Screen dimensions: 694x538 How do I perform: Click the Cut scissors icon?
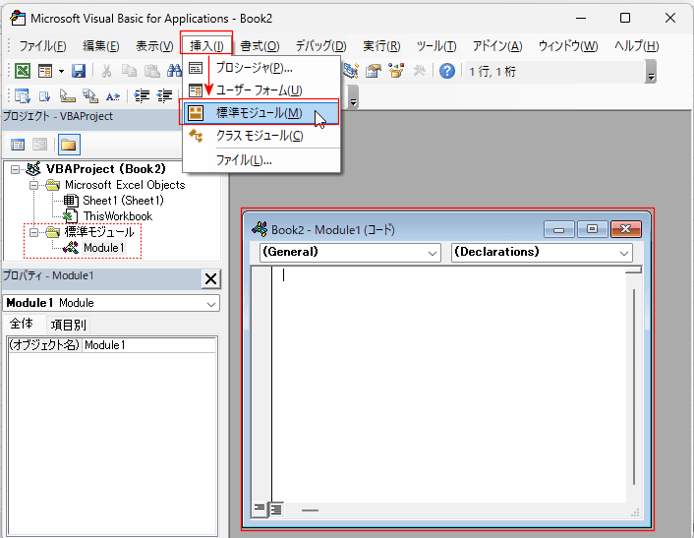106,71
